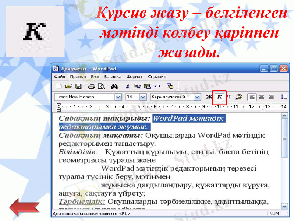This screenshot has width=294, height=221.
Task: Click the enlarged italic К image on the slide
Action: point(35,32)
